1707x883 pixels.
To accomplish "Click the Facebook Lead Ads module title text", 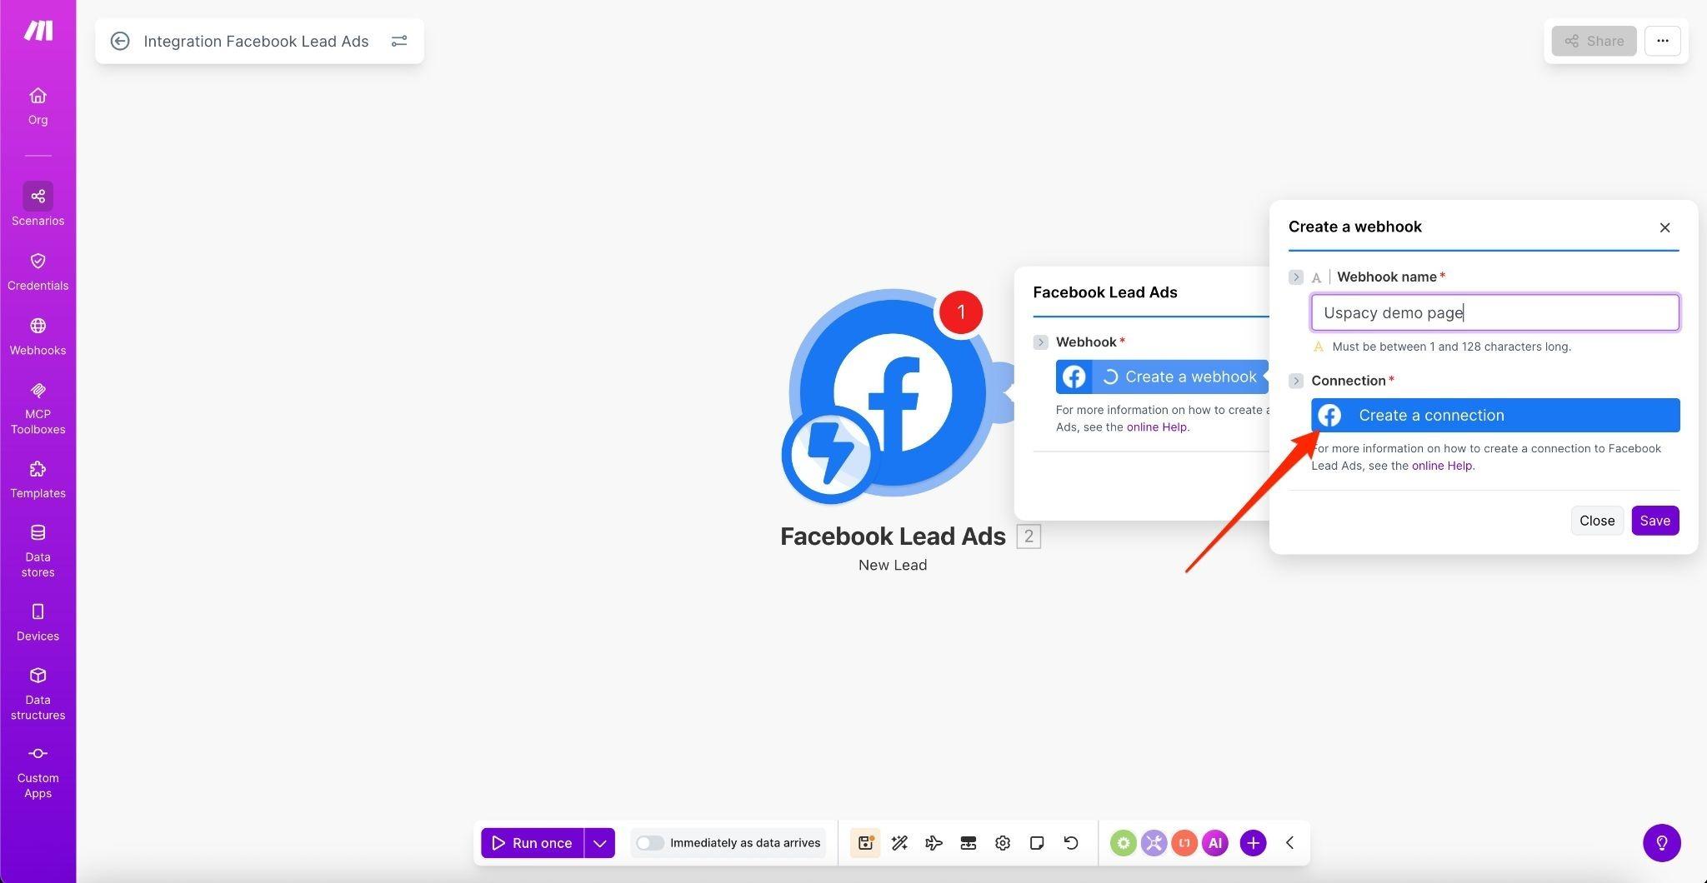I will click(893, 536).
